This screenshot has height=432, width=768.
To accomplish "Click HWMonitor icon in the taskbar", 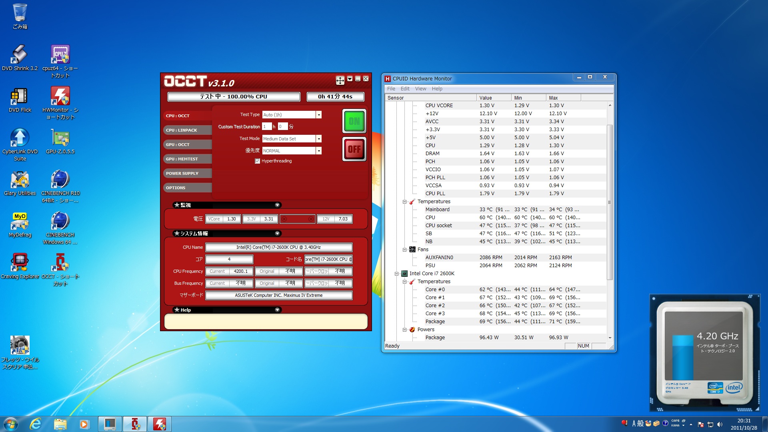I will (x=160, y=424).
